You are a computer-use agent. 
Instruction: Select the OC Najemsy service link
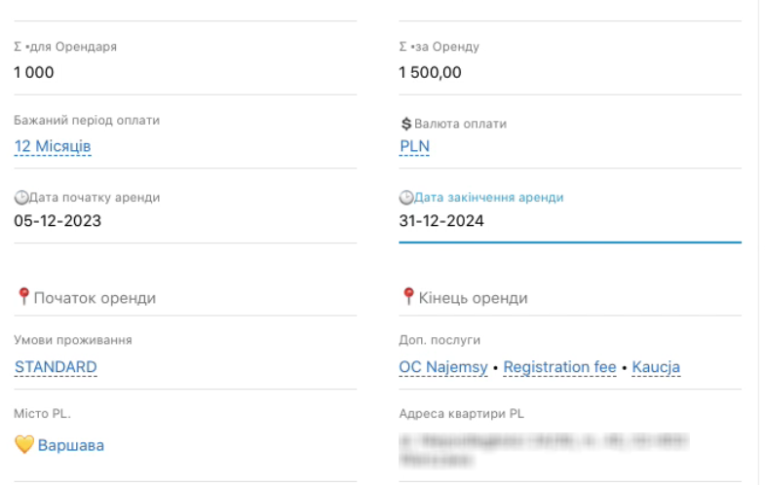tap(441, 367)
